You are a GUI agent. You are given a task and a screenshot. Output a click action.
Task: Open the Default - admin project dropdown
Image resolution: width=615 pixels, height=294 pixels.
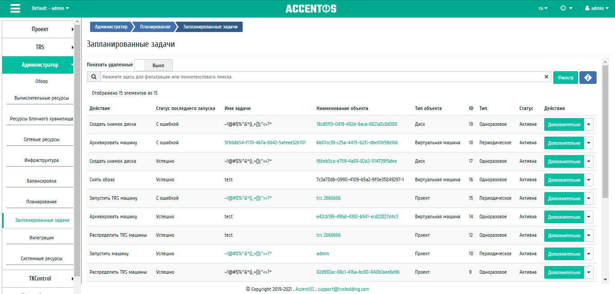50,8
